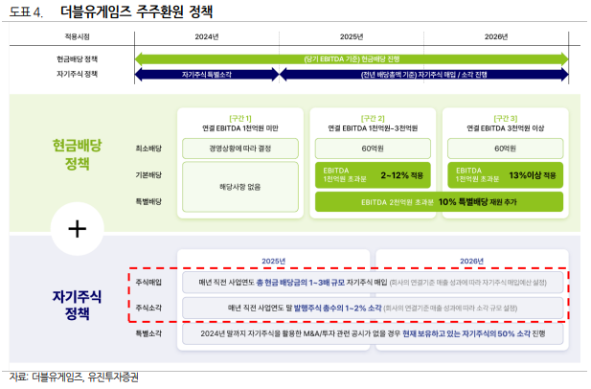Click '현재 보유하고 있는 자기주식의 50% 소각' text
Image resolution: width=591 pixels, height=389 pixels.
(x=466, y=333)
